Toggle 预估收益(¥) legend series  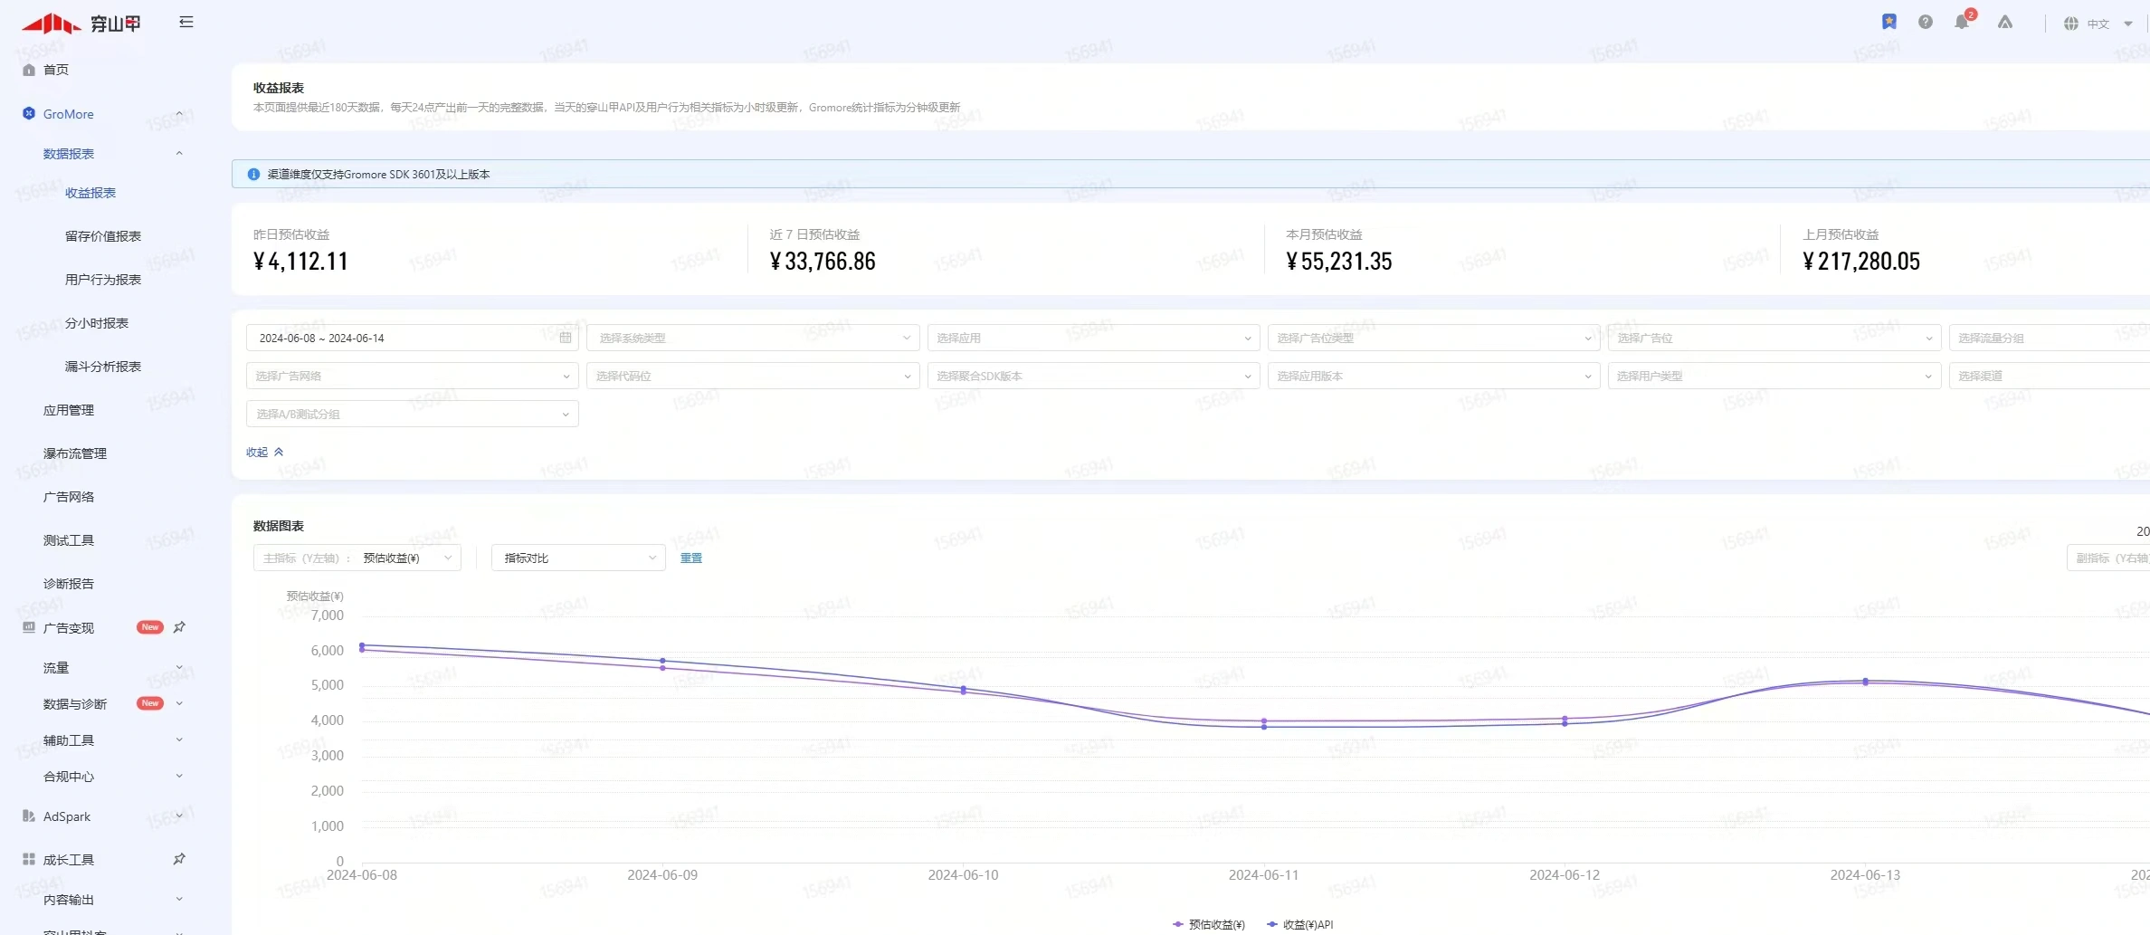(x=1208, y=924)
